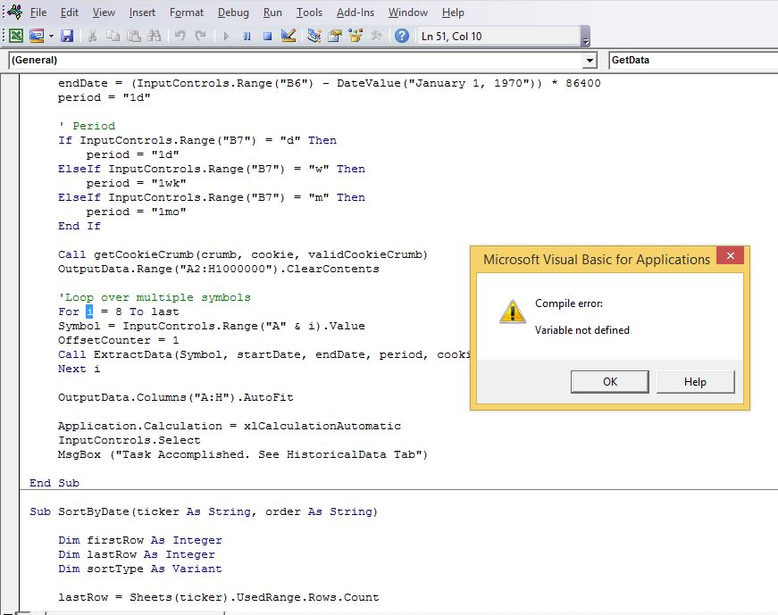
Task: Click the Insert UserForm icon
Action: (x=37, y=36)
